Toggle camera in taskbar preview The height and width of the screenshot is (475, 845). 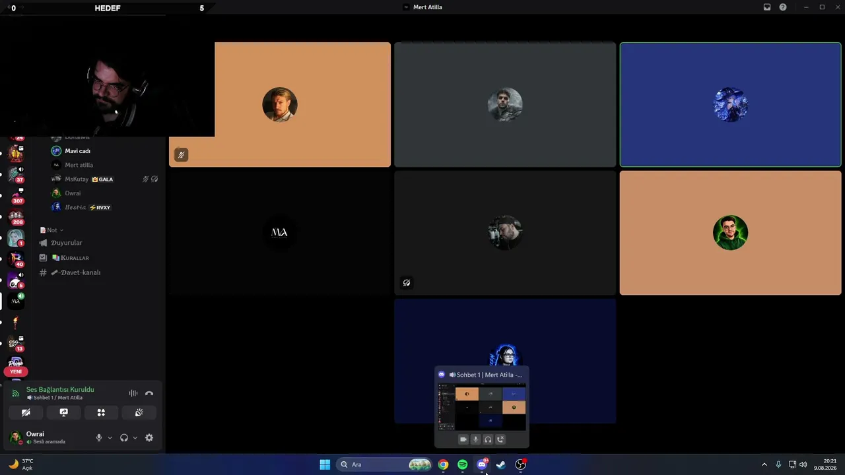(x=463, y=439)
